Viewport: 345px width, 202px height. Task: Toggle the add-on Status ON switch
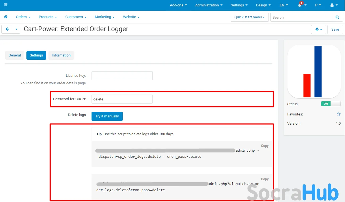331,104
